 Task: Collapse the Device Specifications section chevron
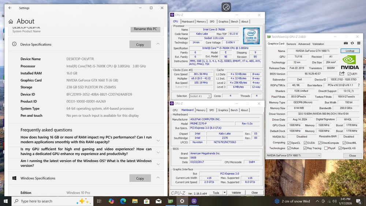point(158,44)
